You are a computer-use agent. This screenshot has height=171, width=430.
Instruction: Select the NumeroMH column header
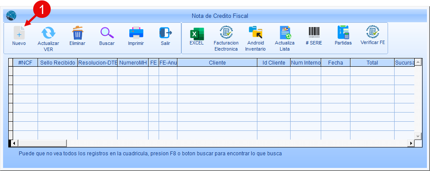coord(133,63)
